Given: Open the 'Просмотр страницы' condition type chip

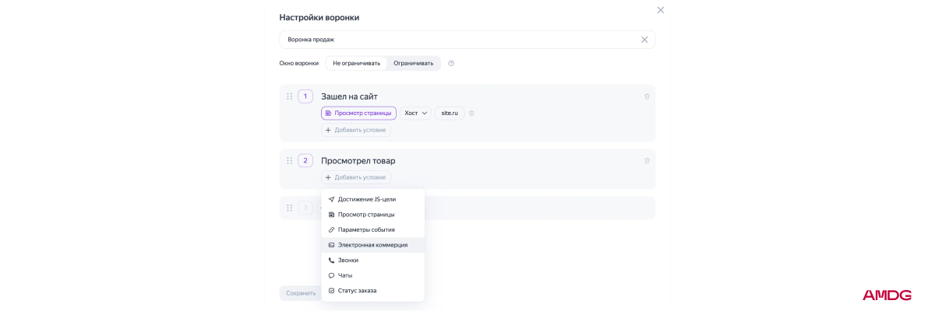Looking at the screenshot, I should pyautogui.click(x=358, y=113).
